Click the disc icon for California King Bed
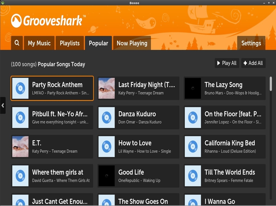The width and height of the screenshot is (276, 206). pos(193,147)
